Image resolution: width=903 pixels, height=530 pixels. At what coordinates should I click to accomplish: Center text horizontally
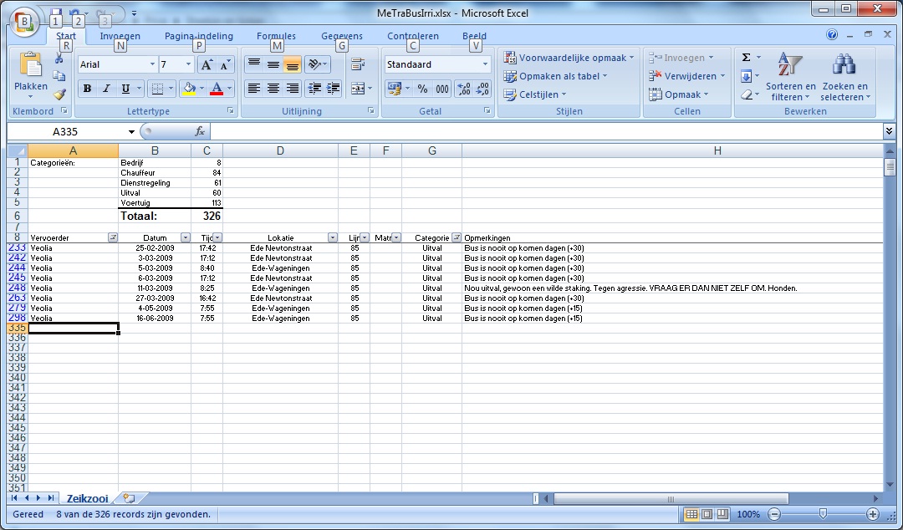pos(273,88)
